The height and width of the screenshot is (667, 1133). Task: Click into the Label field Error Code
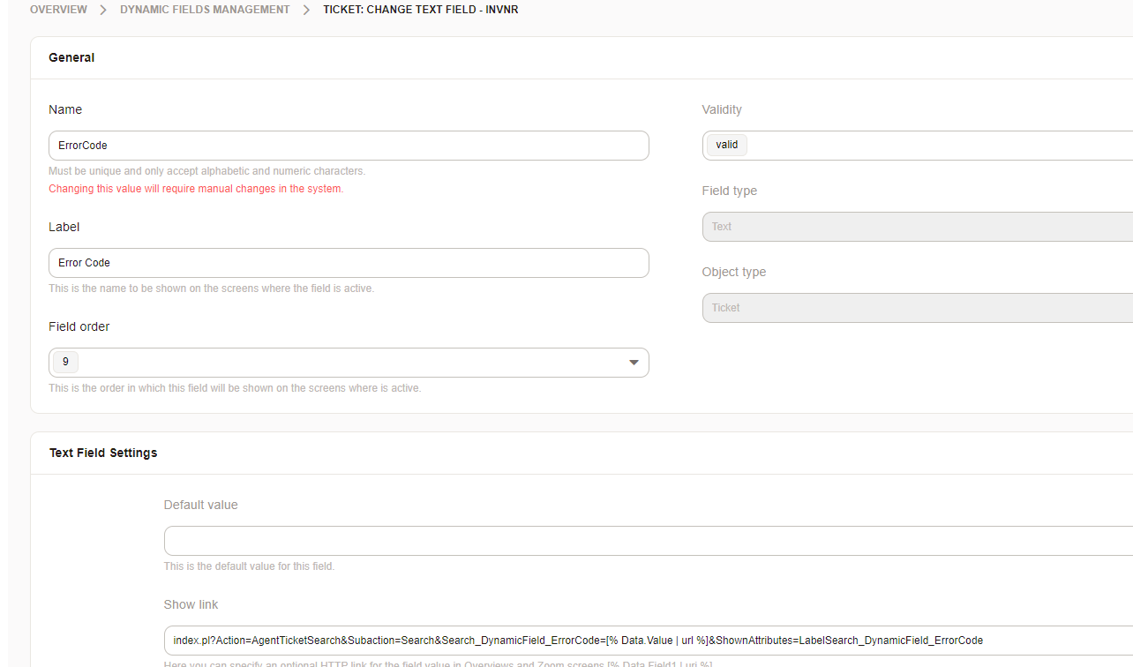point(349,263)
